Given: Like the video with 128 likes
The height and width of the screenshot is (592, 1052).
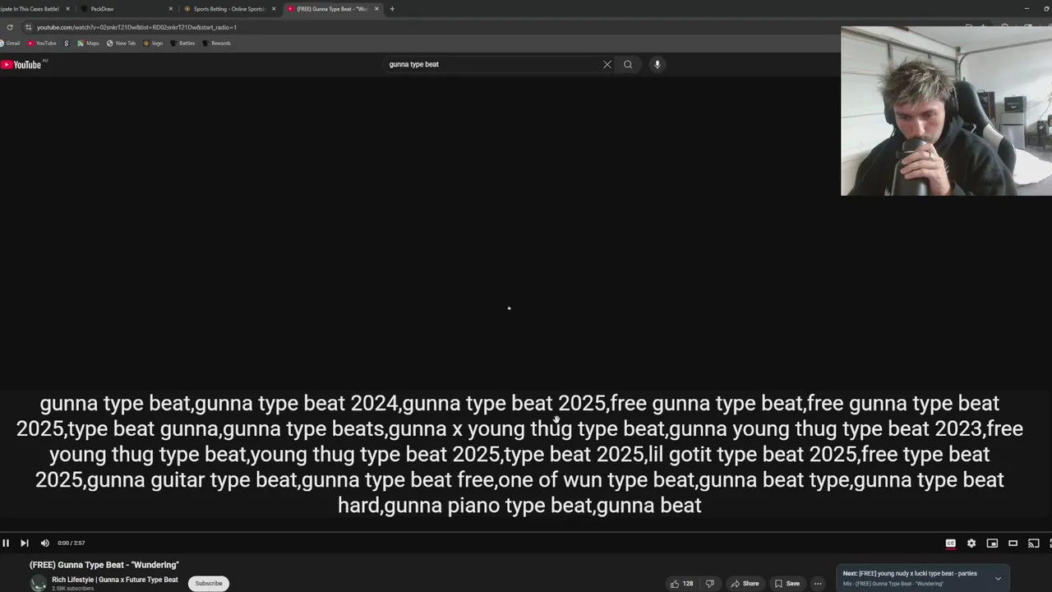Looking at the screenshot, I should tap(681, 584).
